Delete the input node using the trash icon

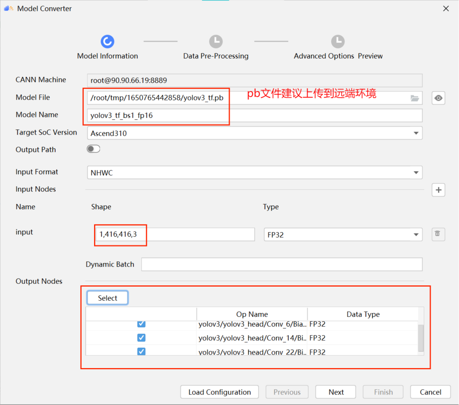pyautogui.click(x=438, y=234)
